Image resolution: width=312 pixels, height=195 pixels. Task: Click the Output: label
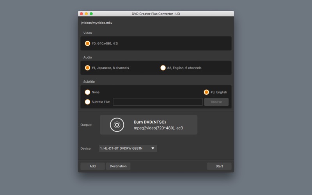click(x=86, y=125)
